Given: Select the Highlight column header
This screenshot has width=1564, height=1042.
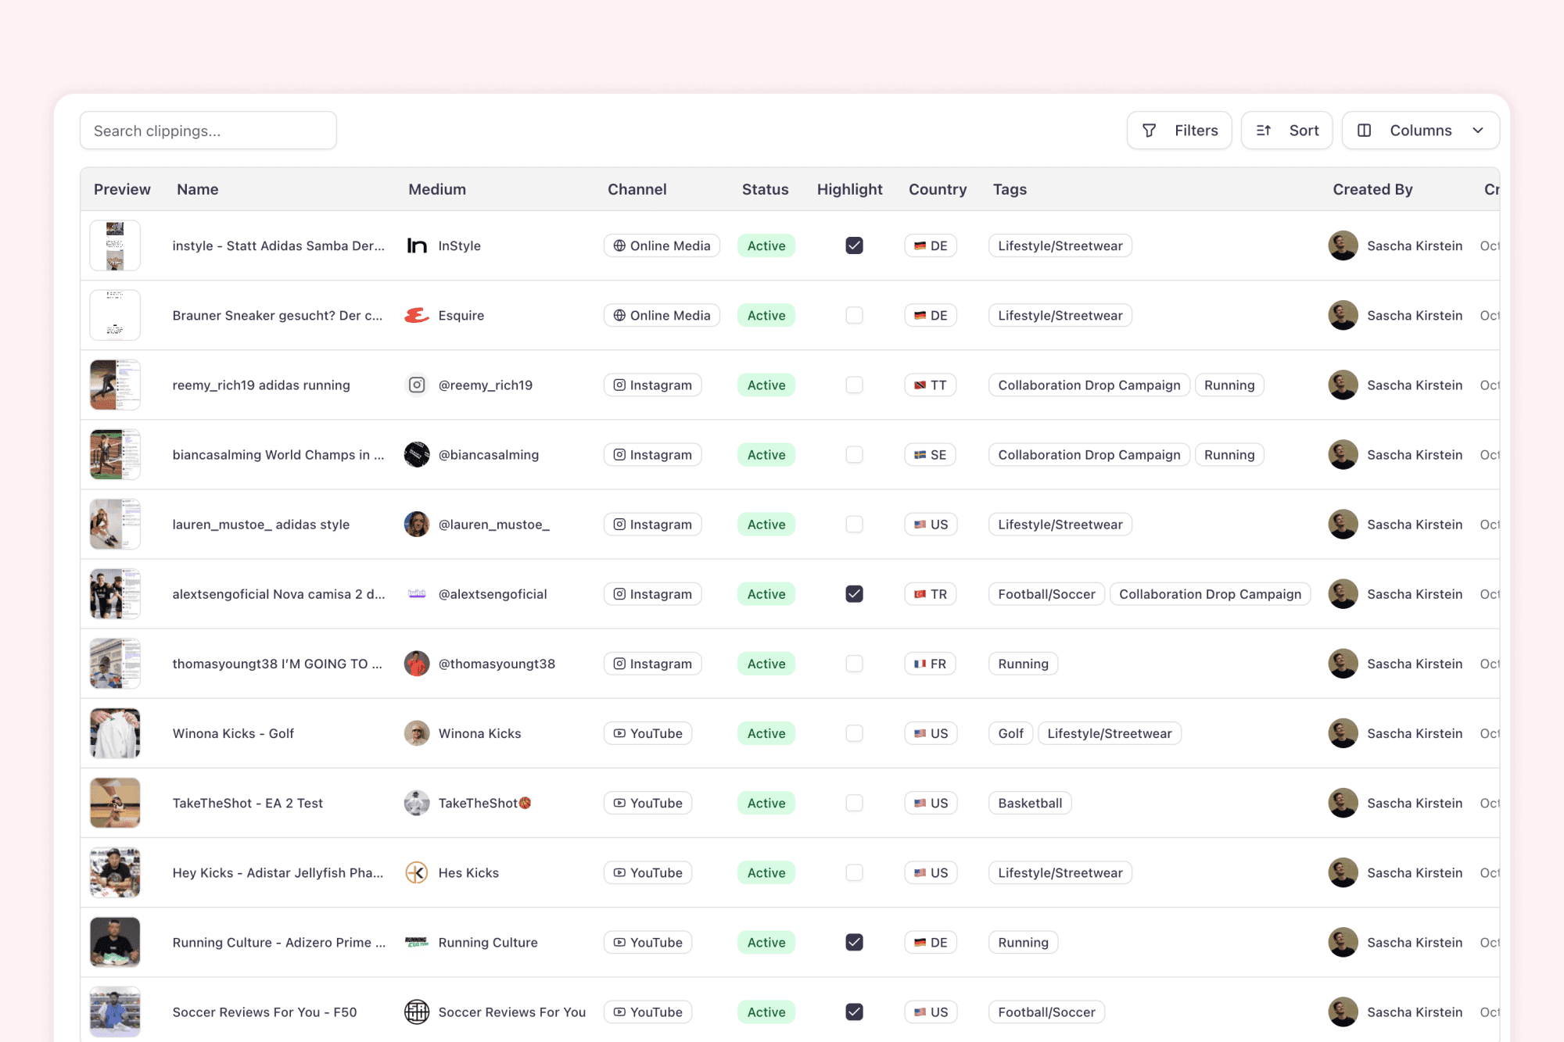Looking at the screenshot, I should (x=849, y=189).
